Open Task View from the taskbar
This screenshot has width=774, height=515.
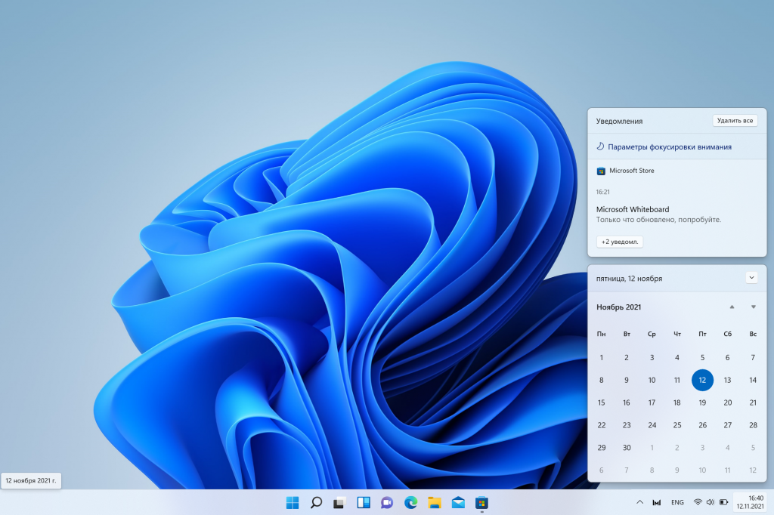(340, 502)
